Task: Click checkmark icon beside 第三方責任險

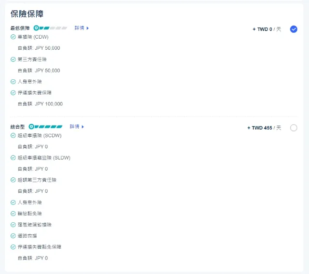Action: [13, 59]
